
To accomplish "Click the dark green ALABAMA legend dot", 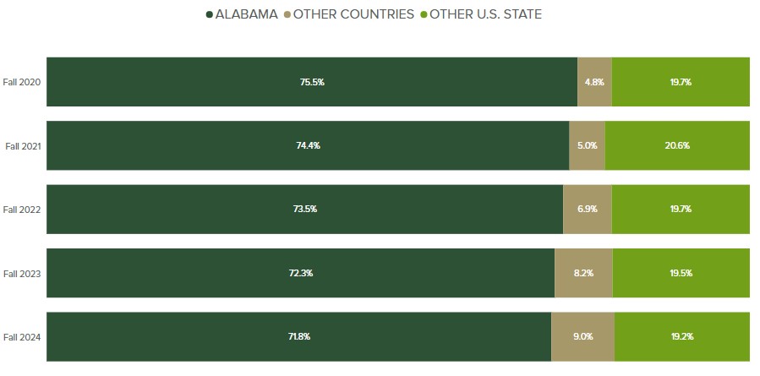I will [x=209, y=14].
